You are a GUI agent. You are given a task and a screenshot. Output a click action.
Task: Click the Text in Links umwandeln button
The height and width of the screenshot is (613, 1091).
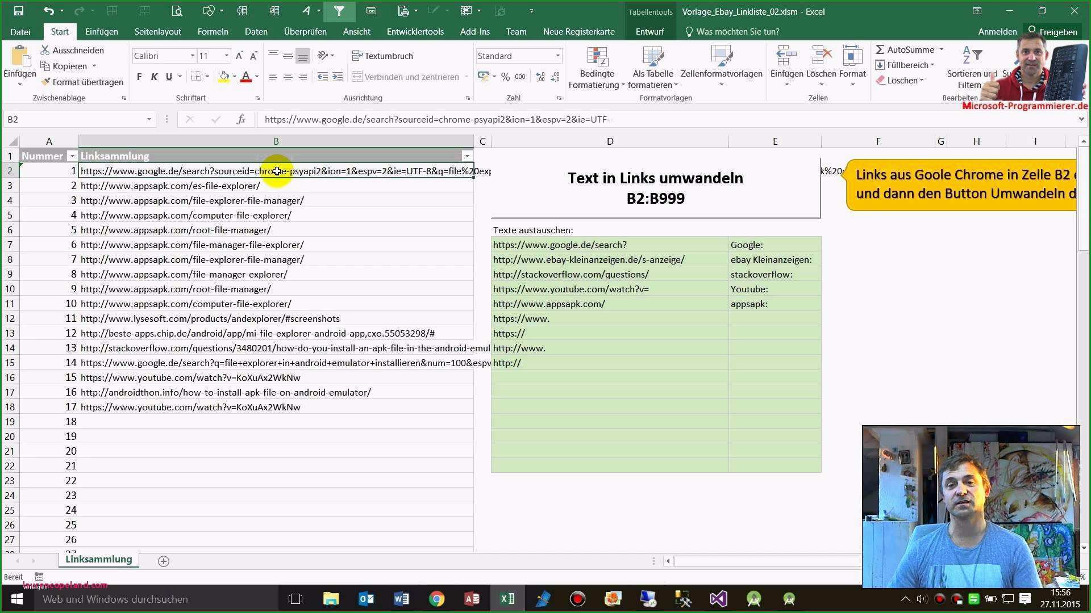656,188
